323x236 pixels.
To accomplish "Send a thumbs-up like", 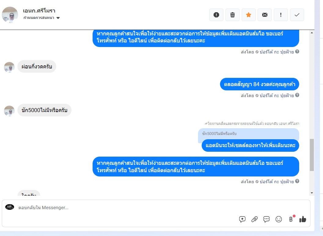I will click(303, 219).
